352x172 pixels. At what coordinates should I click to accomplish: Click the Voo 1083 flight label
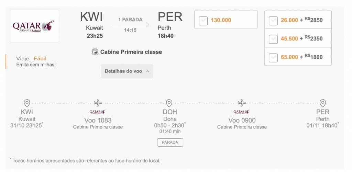tap(98, 121)
